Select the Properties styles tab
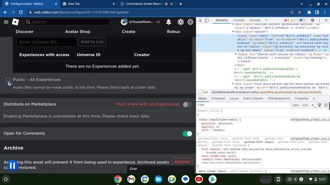This screenshot has width=330, height=185. (x=302, y=99)
